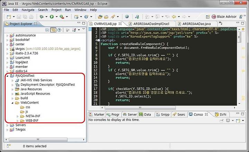Screen dimensions: 249x152
Task: Click the Display Selected Console icon
Action: 228,121
